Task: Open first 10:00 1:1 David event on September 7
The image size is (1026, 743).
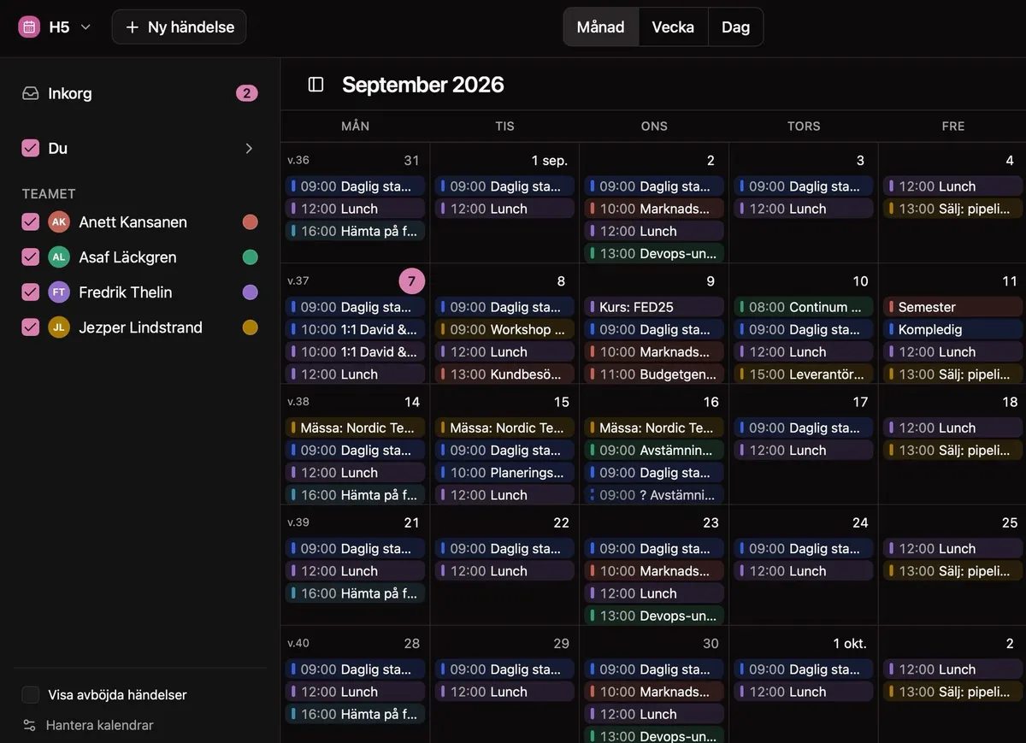Action: pos(355,329)
